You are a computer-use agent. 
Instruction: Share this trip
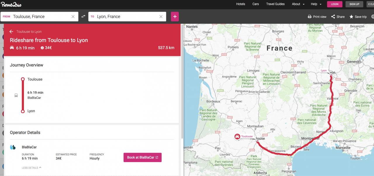pyautogui.click(x=338, y=17)
